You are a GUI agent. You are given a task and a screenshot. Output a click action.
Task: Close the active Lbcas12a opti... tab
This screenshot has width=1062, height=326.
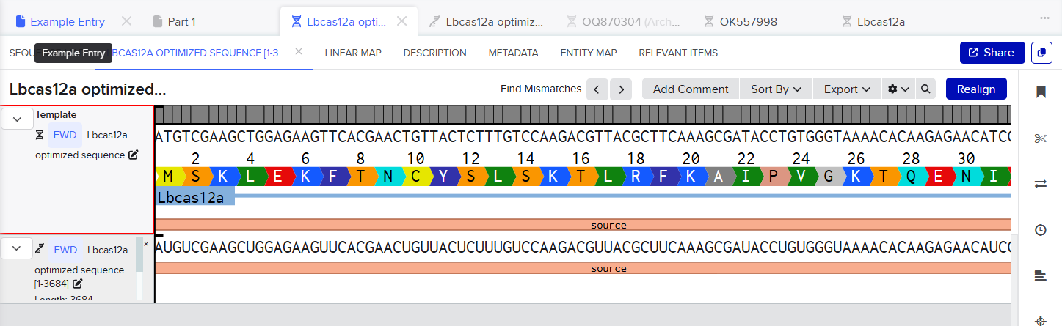(x=401, y=21)
